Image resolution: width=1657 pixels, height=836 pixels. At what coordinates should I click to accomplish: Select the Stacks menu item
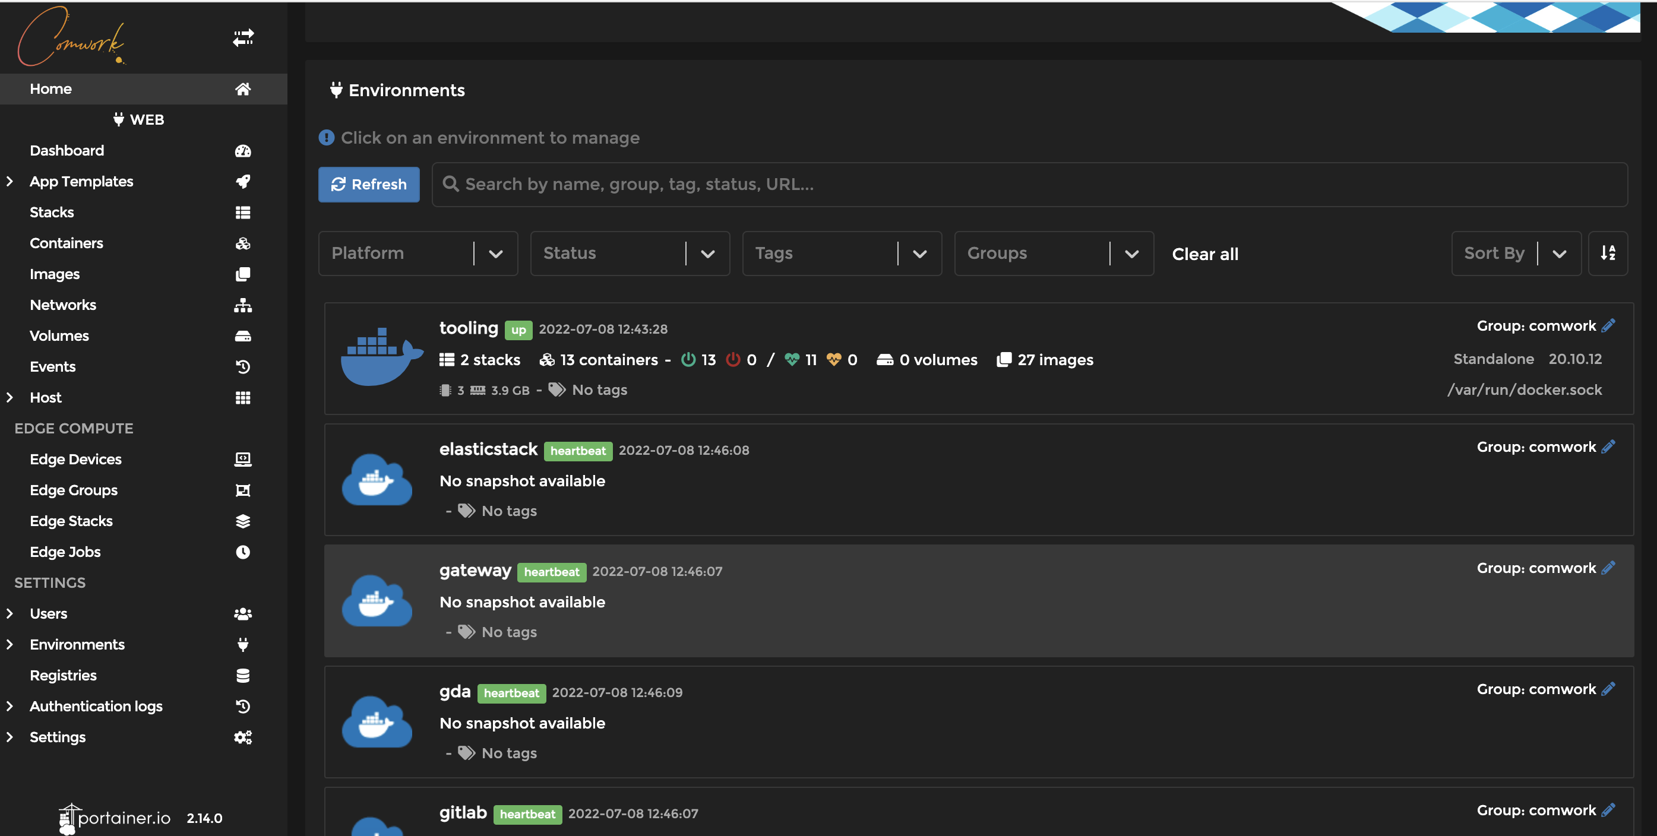click(x=51, y=212)
